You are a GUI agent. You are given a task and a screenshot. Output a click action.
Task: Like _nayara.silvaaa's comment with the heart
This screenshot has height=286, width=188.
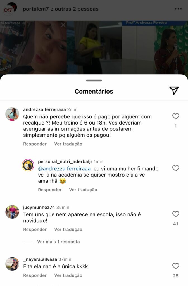tap(176, 266)
